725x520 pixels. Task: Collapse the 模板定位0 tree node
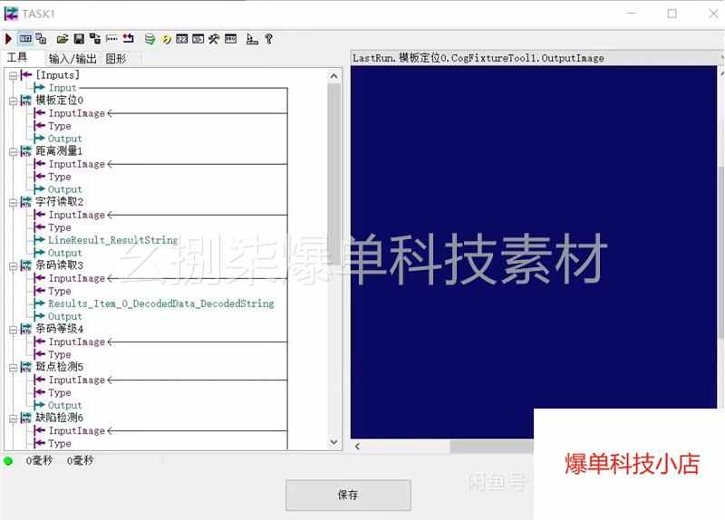13,101
